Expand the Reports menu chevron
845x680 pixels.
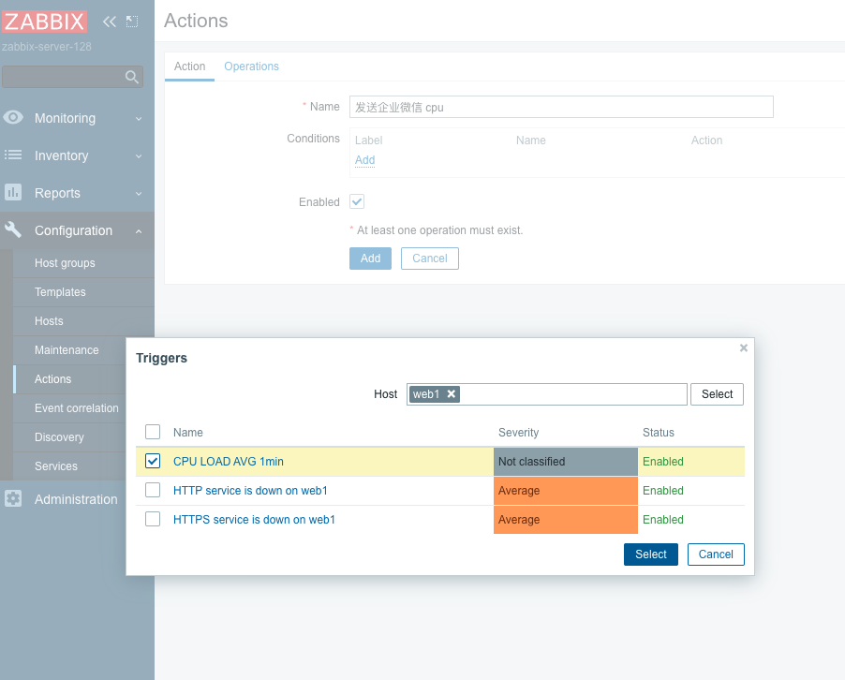point(139,194)
